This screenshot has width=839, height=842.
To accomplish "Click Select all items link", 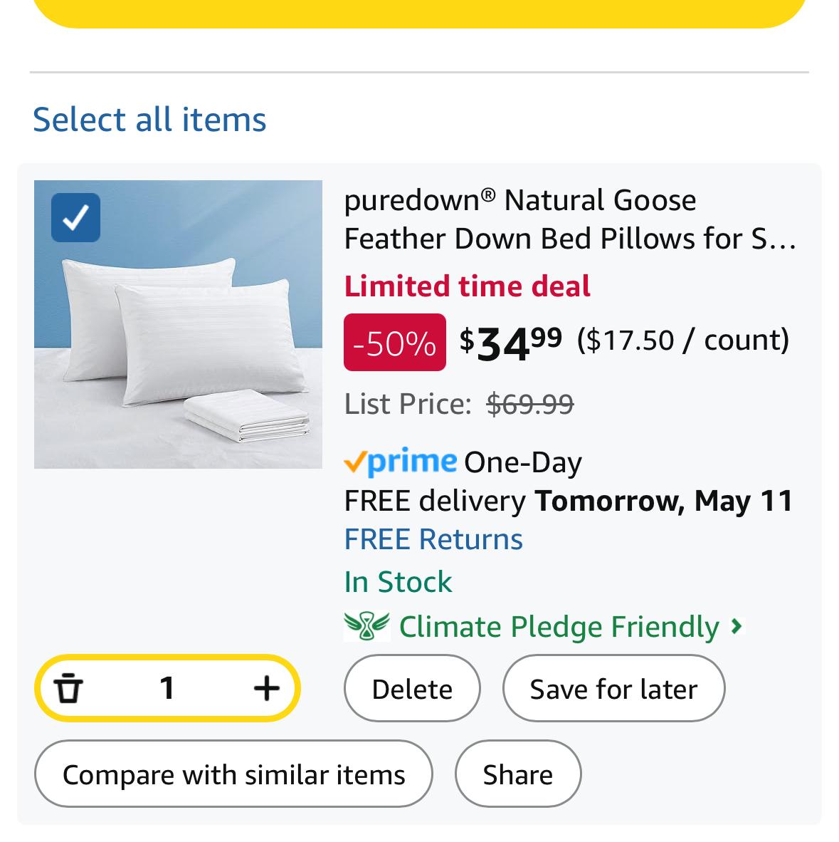I will point(149,119).
